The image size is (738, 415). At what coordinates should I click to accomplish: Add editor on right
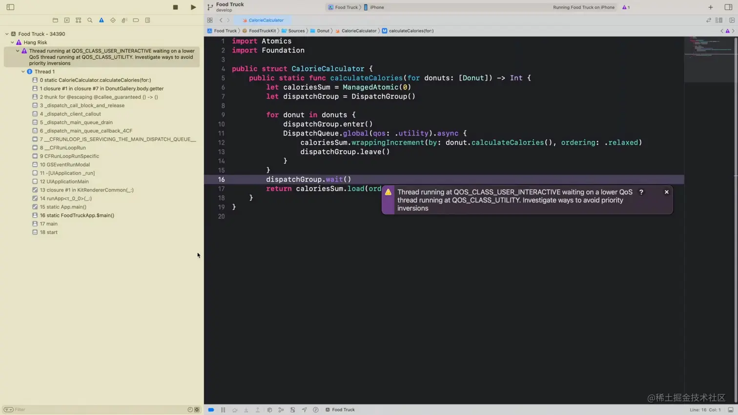(x=732, y=20)
